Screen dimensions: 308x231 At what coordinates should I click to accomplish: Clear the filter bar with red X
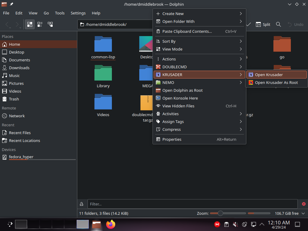pos(304,204)
